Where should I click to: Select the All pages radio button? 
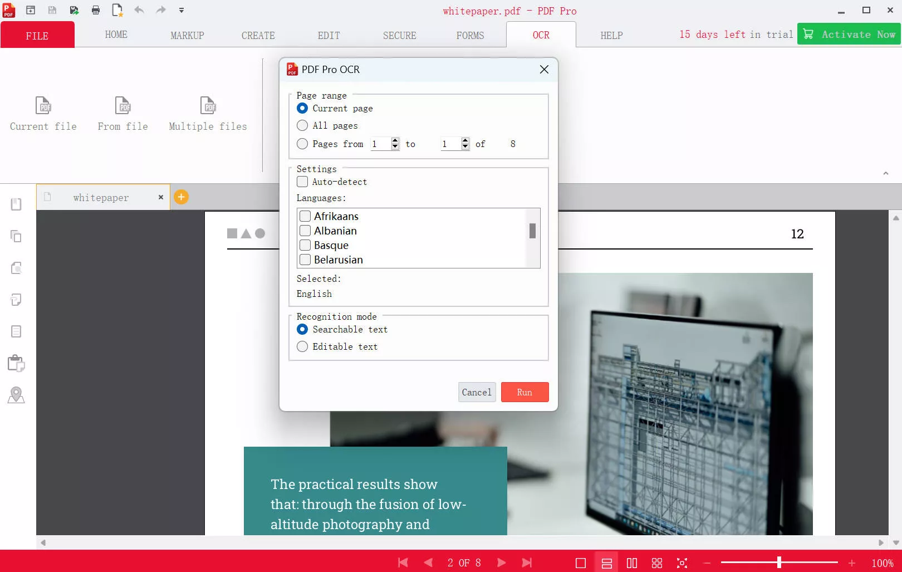coord(302,125)
